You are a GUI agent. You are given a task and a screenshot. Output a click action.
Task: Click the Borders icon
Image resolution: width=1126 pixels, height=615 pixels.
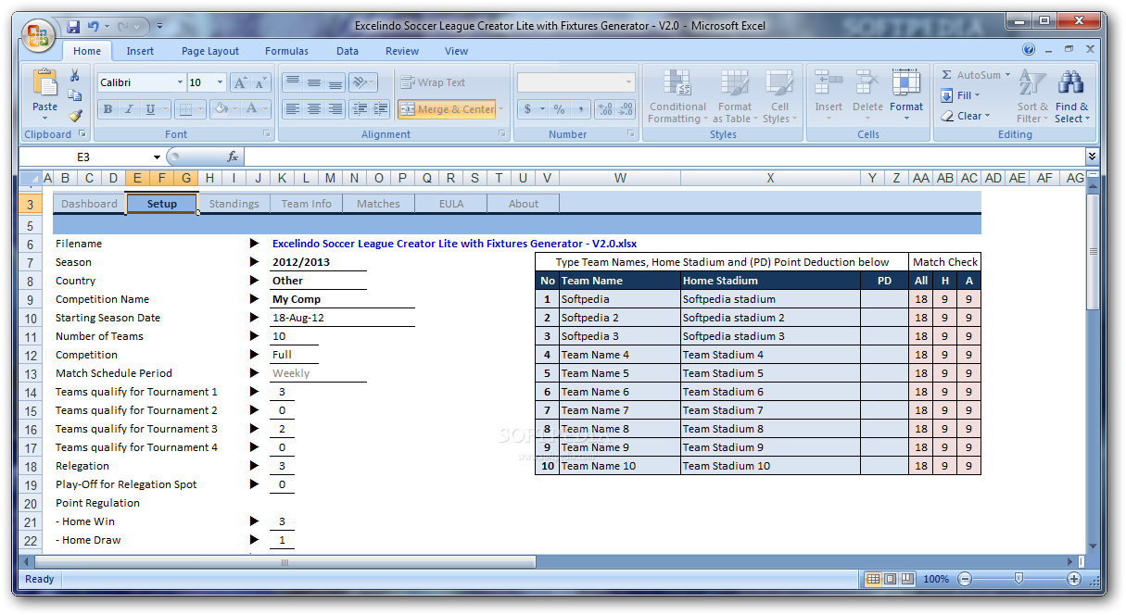point(184,109)
